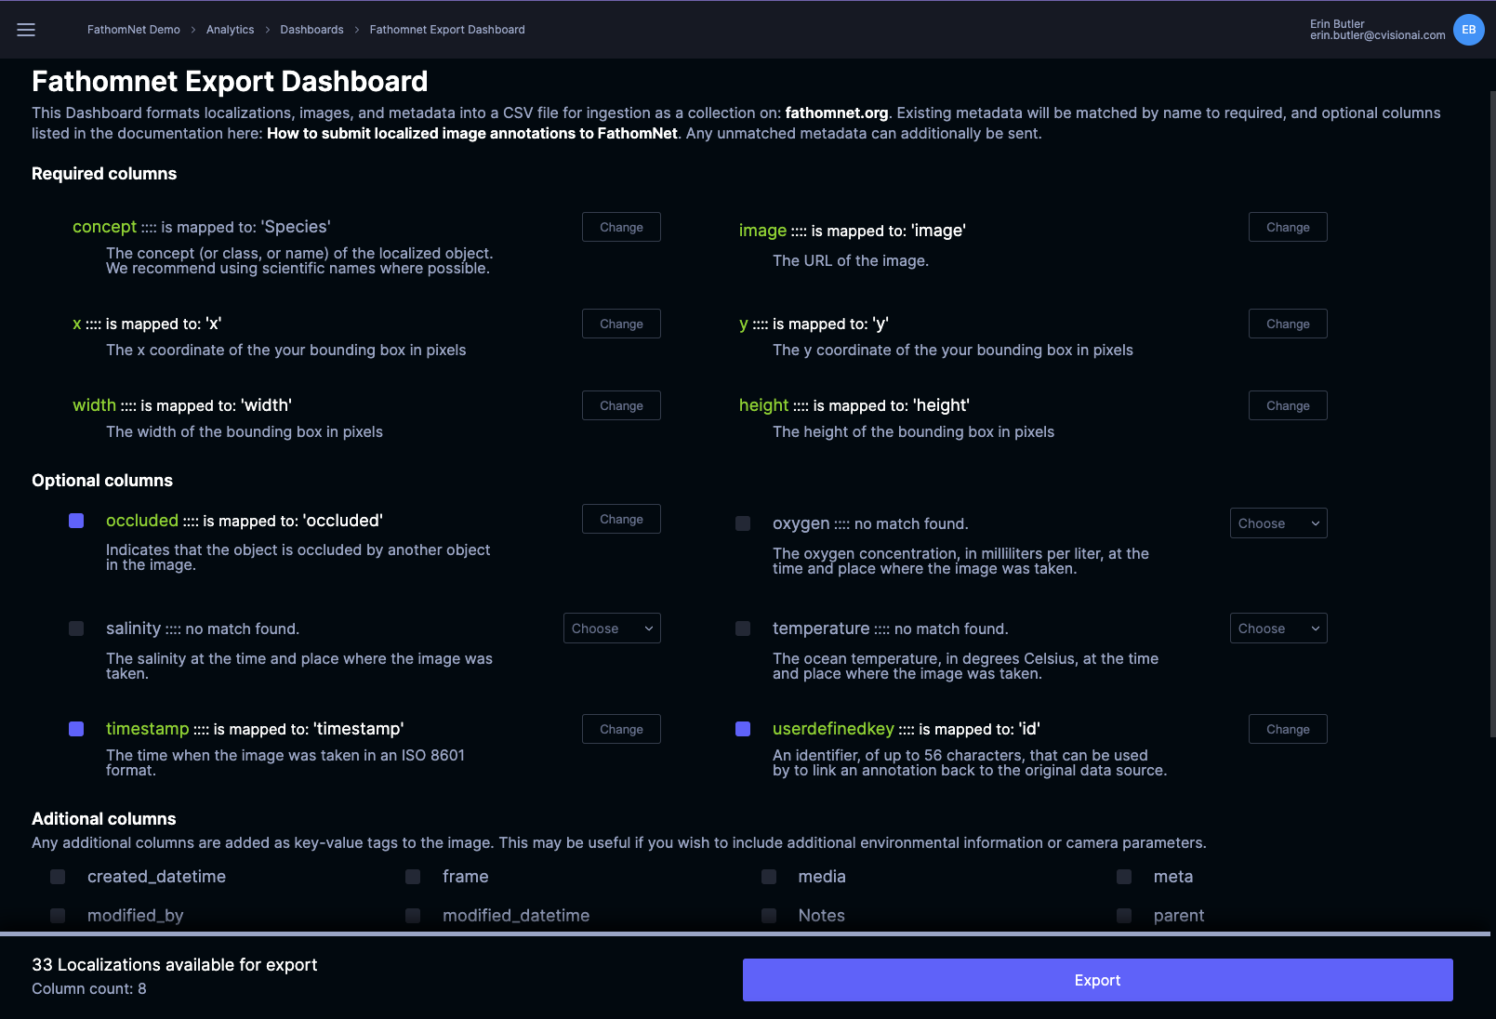This screenshot has width=1496, height=1019.
Task: Click the Export button
Action: point(1097,980)
